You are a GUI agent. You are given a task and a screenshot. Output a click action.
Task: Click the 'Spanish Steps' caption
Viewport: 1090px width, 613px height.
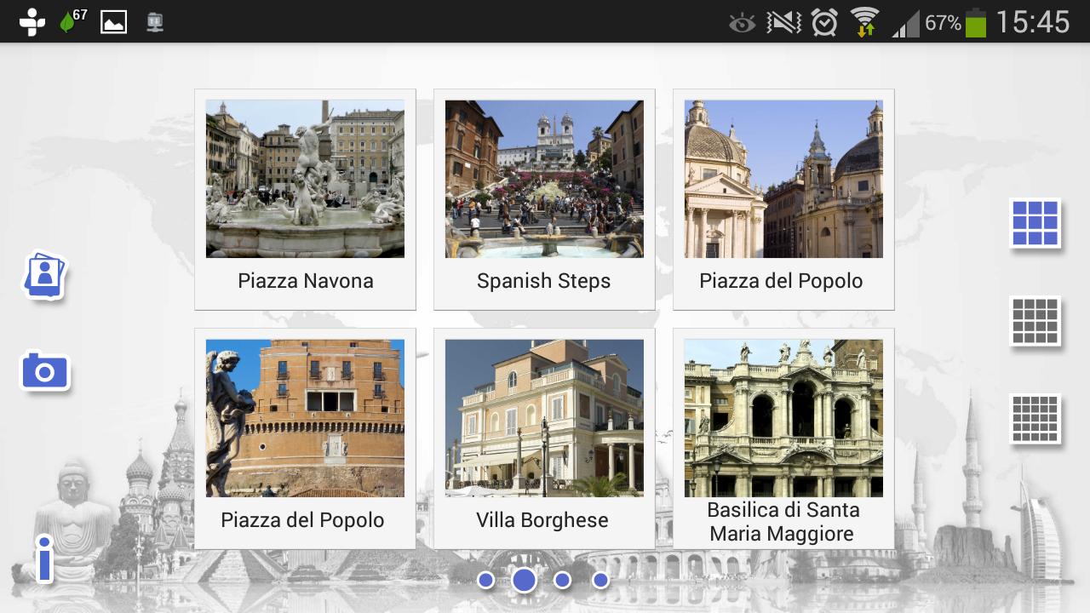click(x=544, y=282)
